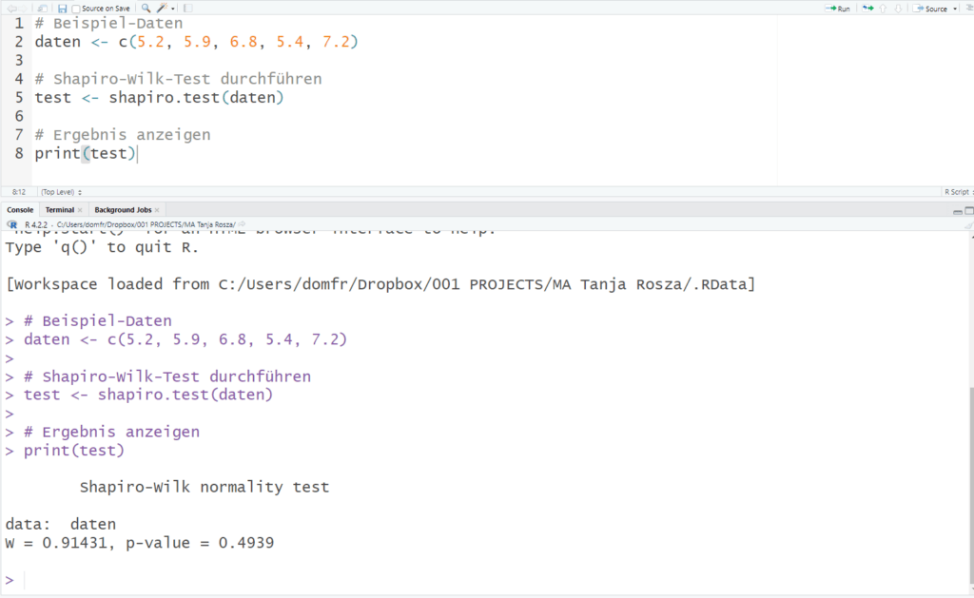The image size is (974, 598).
Task: Re-run the previous code region icon
Action: click(868, 9)
